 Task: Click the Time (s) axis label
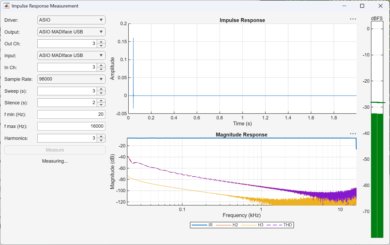(242, 124)
